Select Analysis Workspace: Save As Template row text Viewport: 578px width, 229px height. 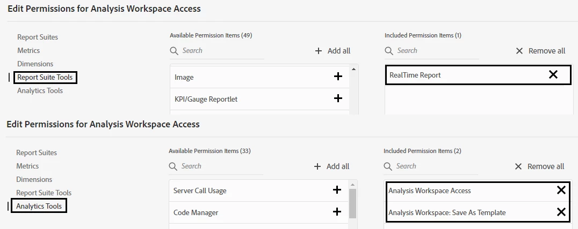(x=447, y=212)
